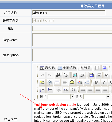Click the eraser remove-format icon

click(x=82, y=75)
